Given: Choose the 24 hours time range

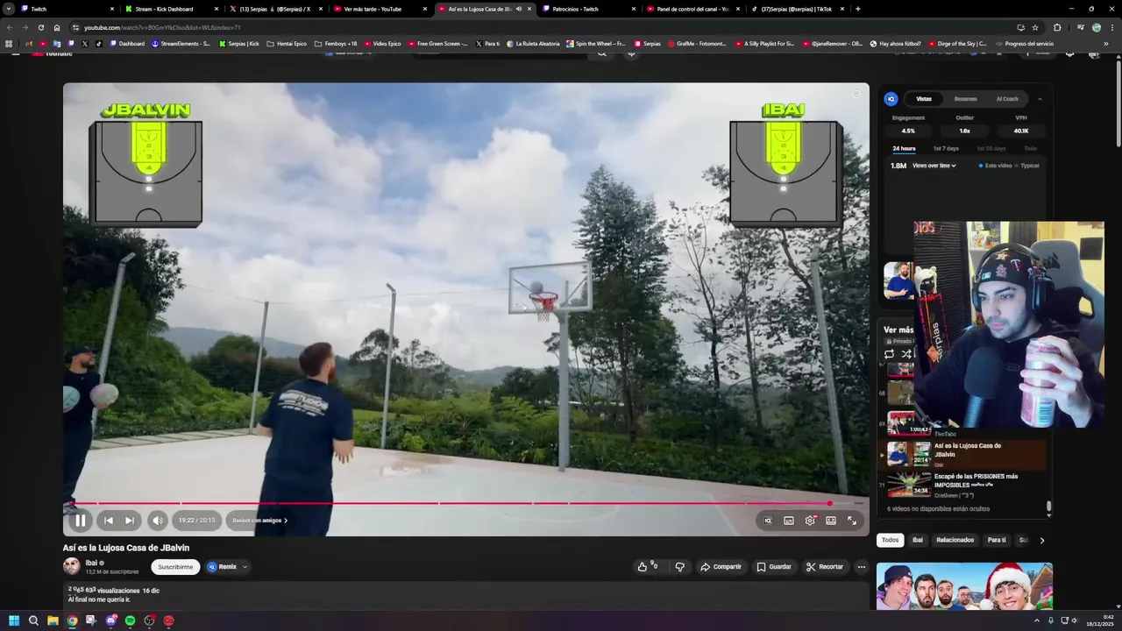Looking at the screenshot, I should point(904,149).
